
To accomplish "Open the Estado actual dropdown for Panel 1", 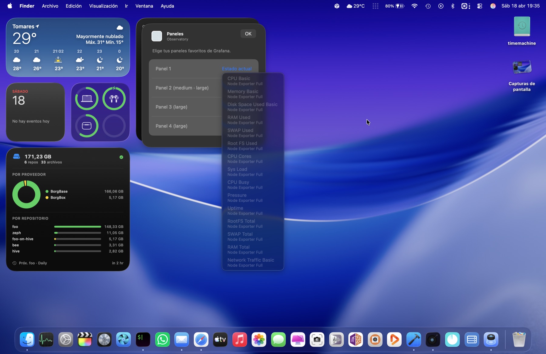I will coord(237,69).
